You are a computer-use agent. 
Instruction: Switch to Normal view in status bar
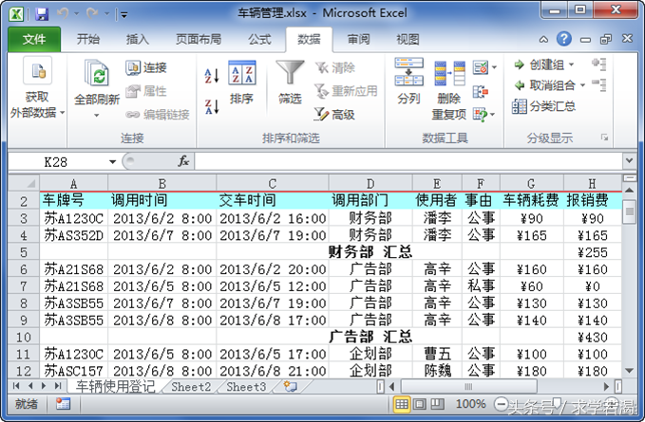(x=402, y=404)
